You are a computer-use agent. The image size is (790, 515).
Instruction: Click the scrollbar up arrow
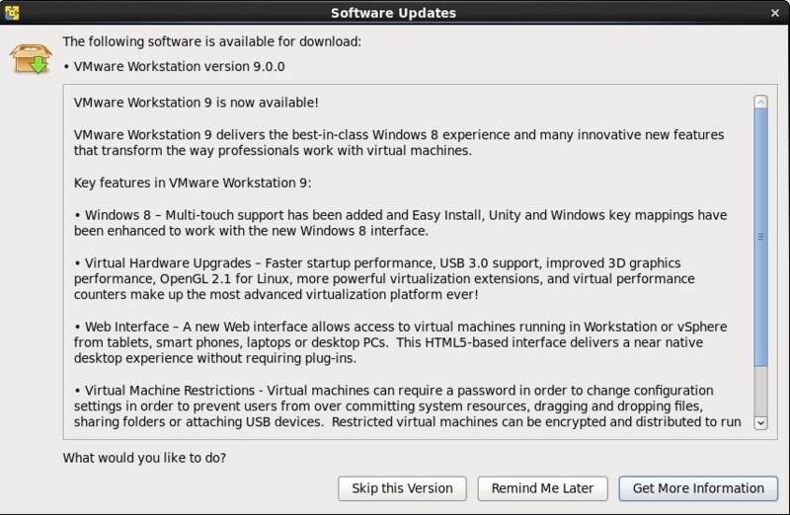pyautogui.click(x=760, y=102)
